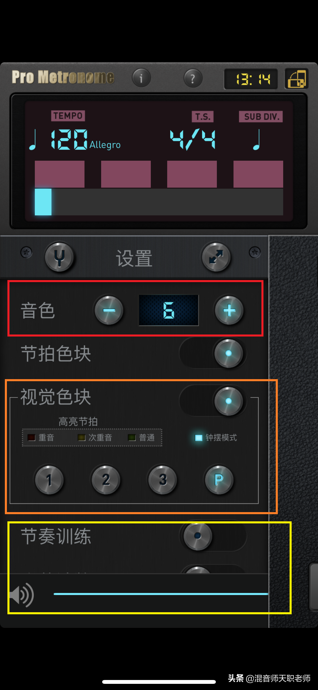Select the 重音 highlight option
Viewport: 318px width, 690px height.
coord(41,438)
